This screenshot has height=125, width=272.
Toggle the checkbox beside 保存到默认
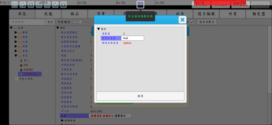191,22
